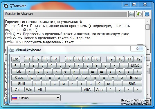Screen dimensions: 155x109
Task: Click the ы key
Action: (41, 78)
